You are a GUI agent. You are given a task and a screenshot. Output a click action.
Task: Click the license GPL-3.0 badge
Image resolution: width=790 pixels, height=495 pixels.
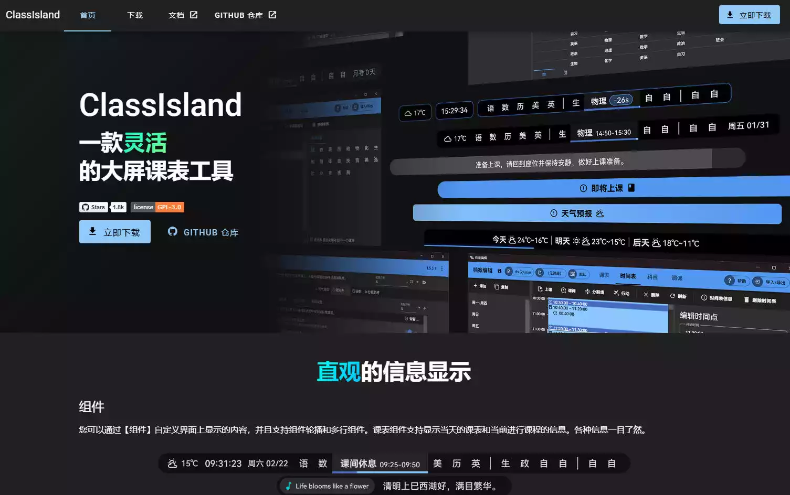click(x=157, y=207)
